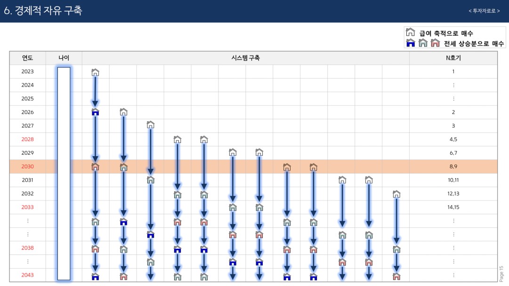Click the green house icon in the 2031 row
The image size is (509, 286).
[x=150, y=180]
